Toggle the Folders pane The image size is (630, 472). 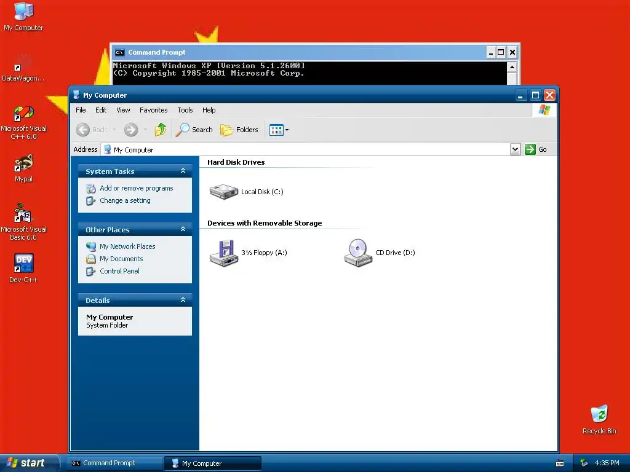(239, 130)
